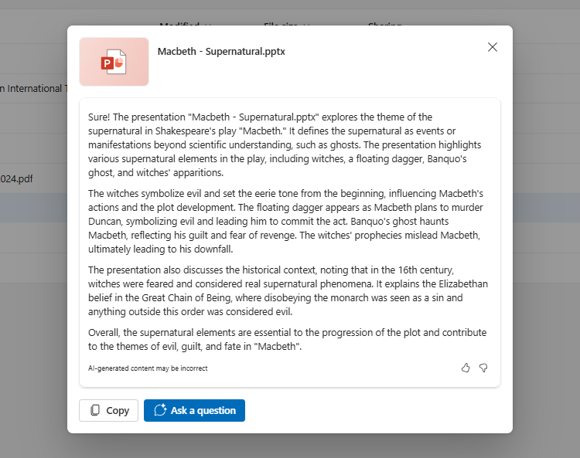The image size is (580, 458).
Task: Click the AI-generated content disclaimer text
Action: click(148, 368)
